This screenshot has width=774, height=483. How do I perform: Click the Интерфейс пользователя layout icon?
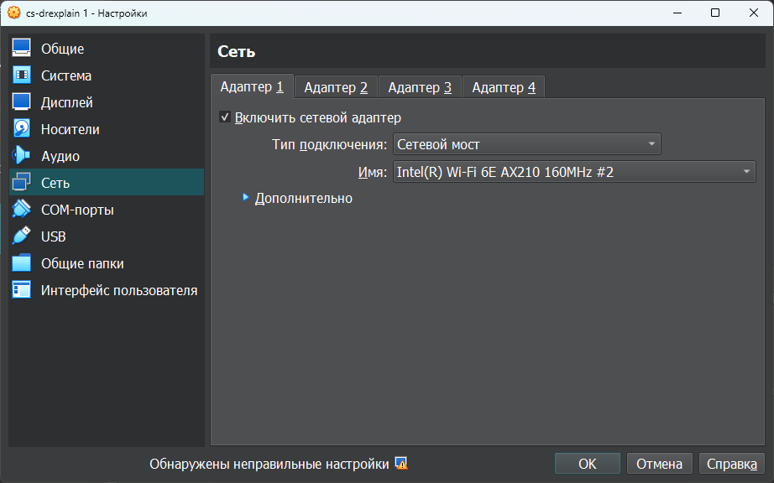click(x=22, y=290)
